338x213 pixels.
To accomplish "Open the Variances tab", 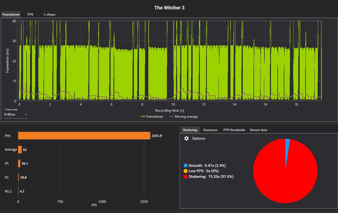I will pyautogui.click(x=210, y=130).
